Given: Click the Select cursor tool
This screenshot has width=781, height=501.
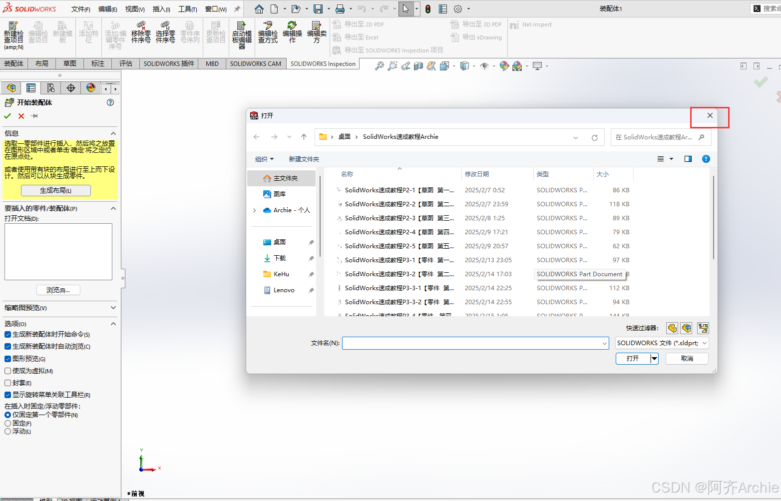Looking at the screenshot, I should click(x=406, y=9).
